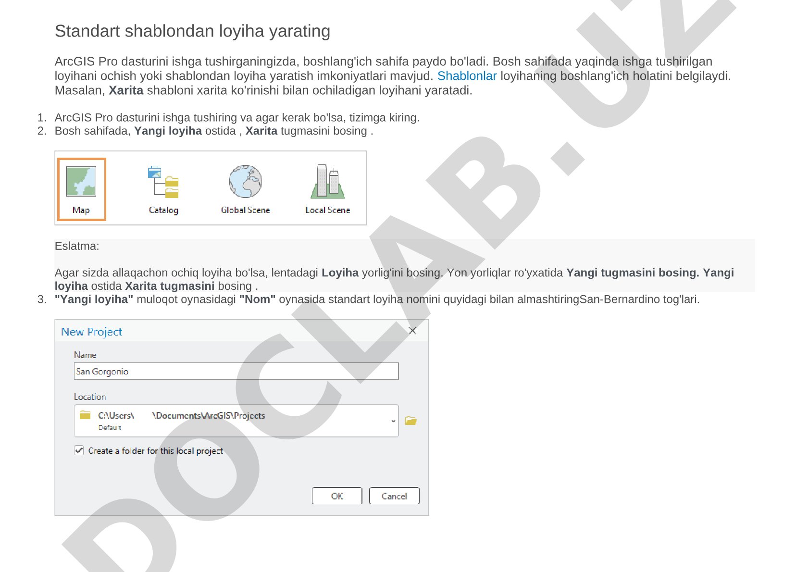Click the Name field containing San Gorgonio
Viewport: 809px width, 572px height.
[236, 371]
